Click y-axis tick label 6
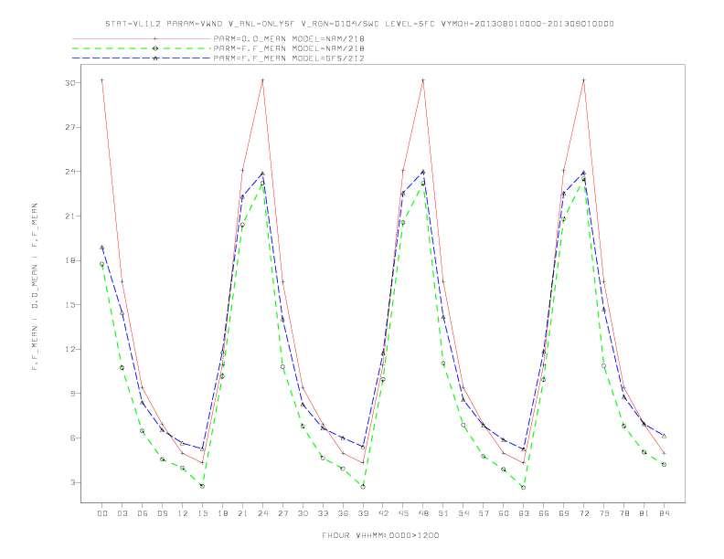This screenshot has height=559, width=724. click(73, 438)
